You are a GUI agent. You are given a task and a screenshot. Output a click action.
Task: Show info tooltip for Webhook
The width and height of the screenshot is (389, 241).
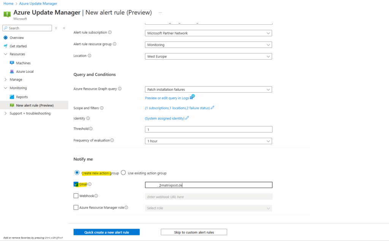point(96,196)
